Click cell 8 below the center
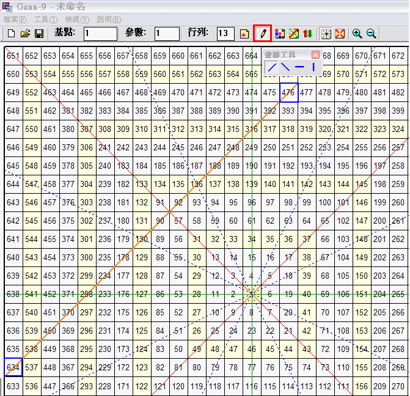Image resolution: width=410 pixels, height=396 pixels. click(252, 312)
